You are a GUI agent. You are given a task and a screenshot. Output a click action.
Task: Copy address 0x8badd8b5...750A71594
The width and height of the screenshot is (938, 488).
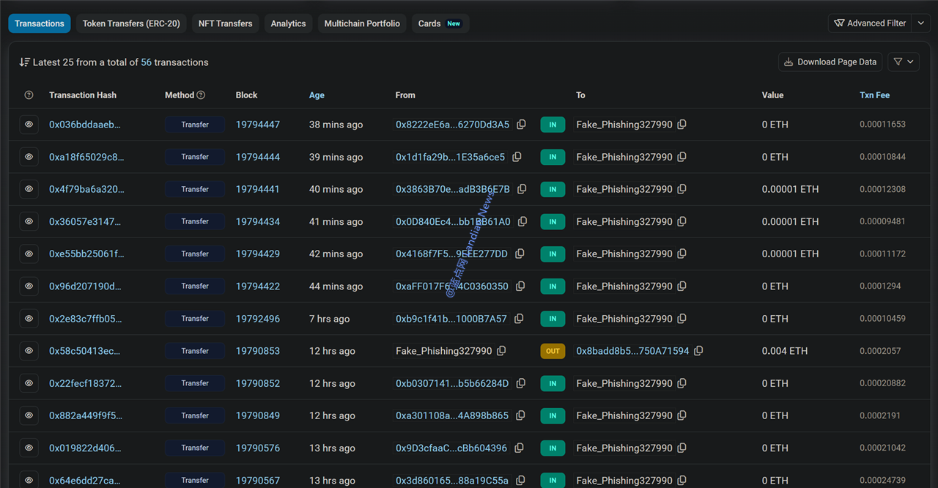tap(698, 351)
